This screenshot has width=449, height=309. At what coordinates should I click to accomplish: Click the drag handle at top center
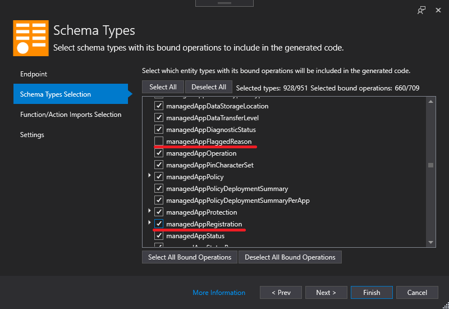tap(224, 3)
